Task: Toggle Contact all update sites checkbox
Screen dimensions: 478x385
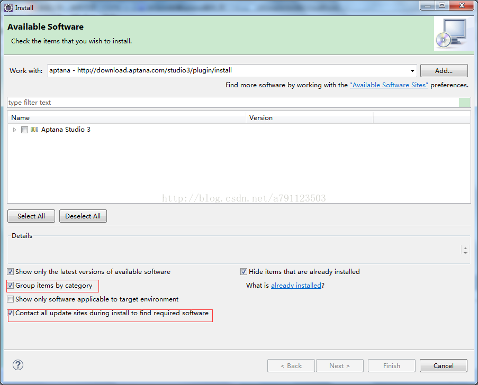Action: point(11,313)
